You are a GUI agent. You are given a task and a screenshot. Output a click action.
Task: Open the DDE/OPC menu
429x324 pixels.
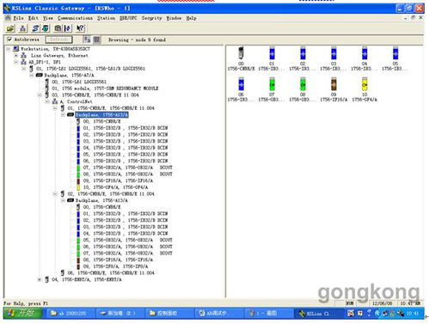point(128,18)
